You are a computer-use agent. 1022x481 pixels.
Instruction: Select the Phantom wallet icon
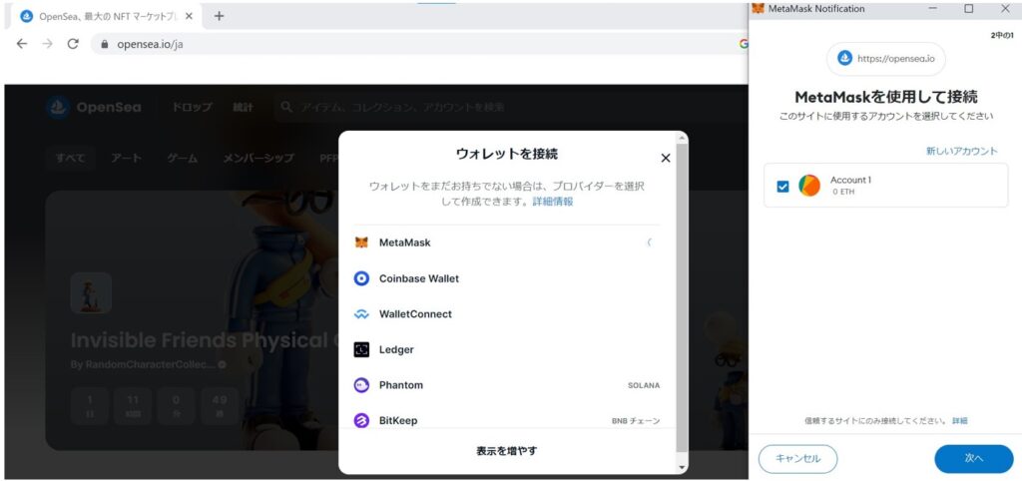click(x=361, y=385)
